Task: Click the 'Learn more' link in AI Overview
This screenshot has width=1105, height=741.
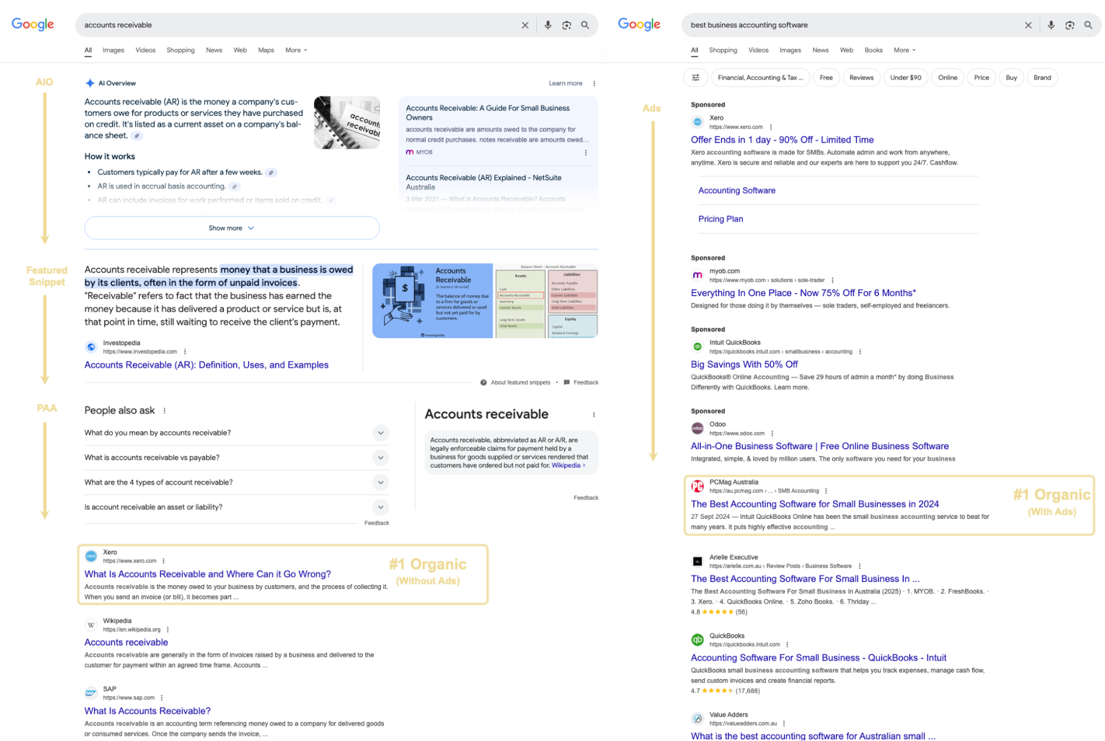Action: click(565, 83)
